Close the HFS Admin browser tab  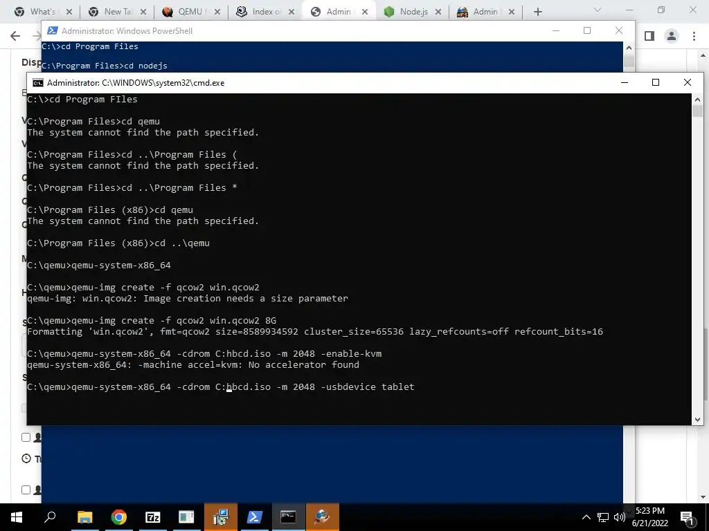(512, 12)
